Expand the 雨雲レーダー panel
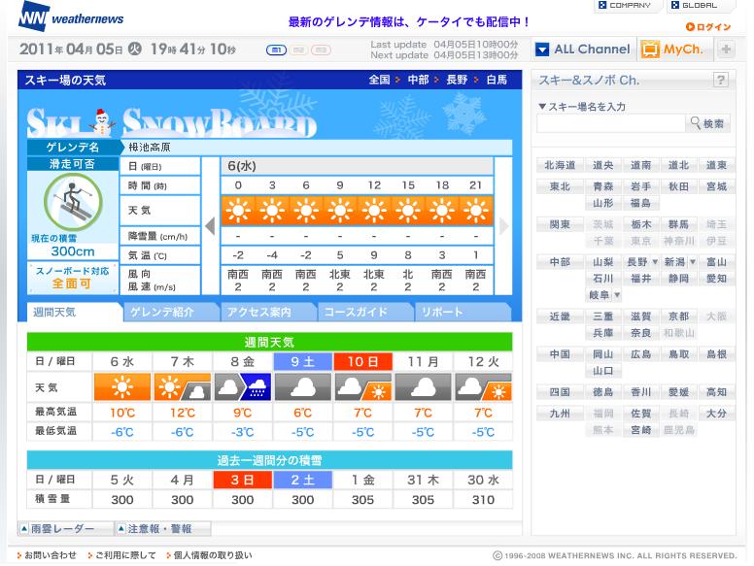Viewport: 754px width, 566px height. pyautogui.click(x=65, y=529)
